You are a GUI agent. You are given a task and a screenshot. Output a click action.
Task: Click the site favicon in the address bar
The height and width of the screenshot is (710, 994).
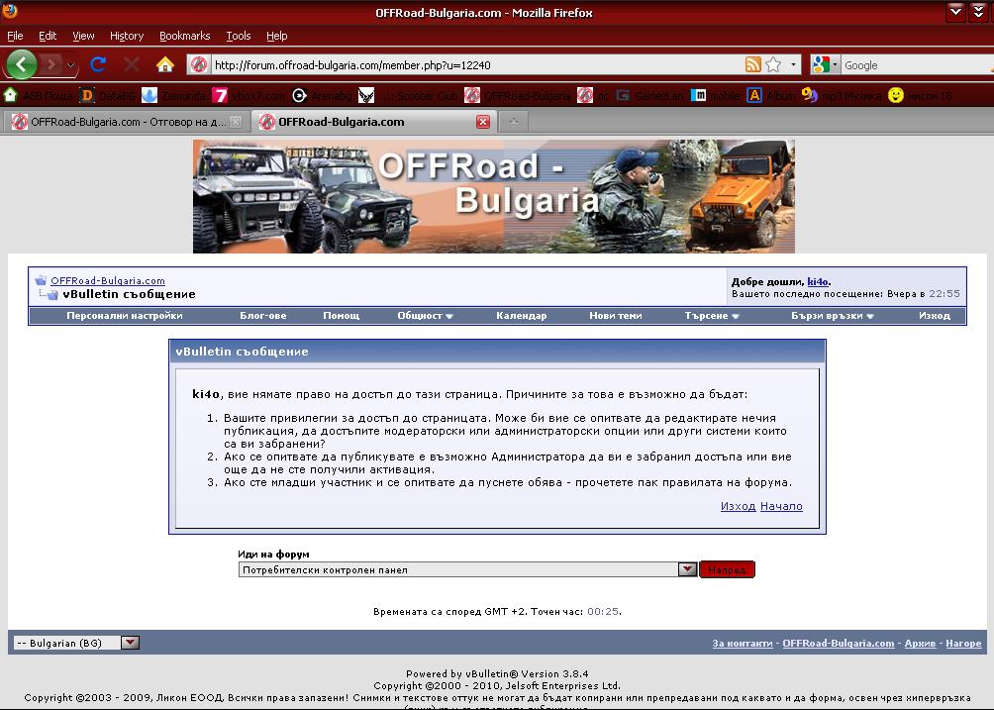[199, 64]
